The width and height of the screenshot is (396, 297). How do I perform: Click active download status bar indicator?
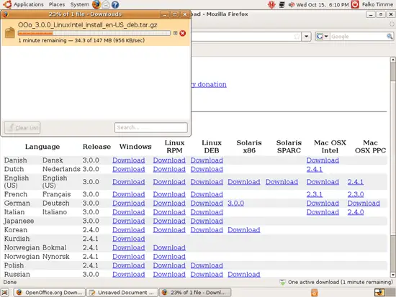337,282
